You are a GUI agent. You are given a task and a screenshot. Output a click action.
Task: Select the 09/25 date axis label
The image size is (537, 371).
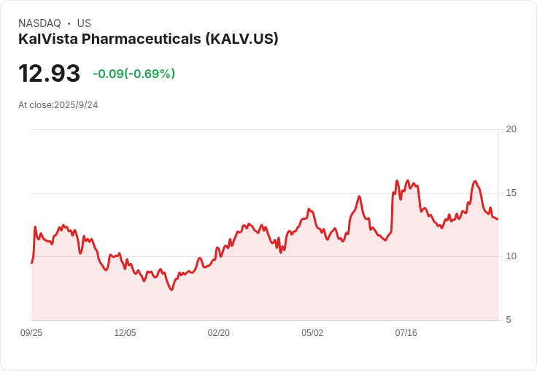[x=31, y=333]
